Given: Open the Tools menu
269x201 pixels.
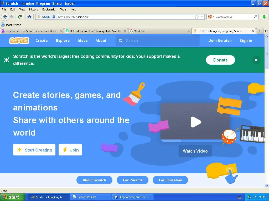Looking at the screenshot, I should (x=63, y=9).
